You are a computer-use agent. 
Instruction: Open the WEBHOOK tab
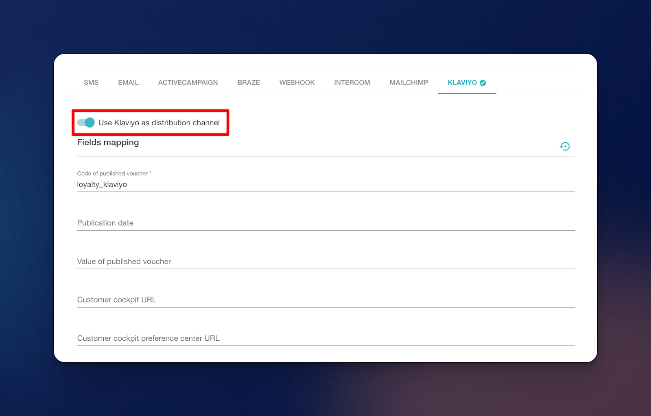[x=297, y=83]
